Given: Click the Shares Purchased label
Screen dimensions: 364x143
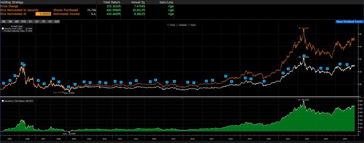Looking at the screenshot, I should [66, 10].
